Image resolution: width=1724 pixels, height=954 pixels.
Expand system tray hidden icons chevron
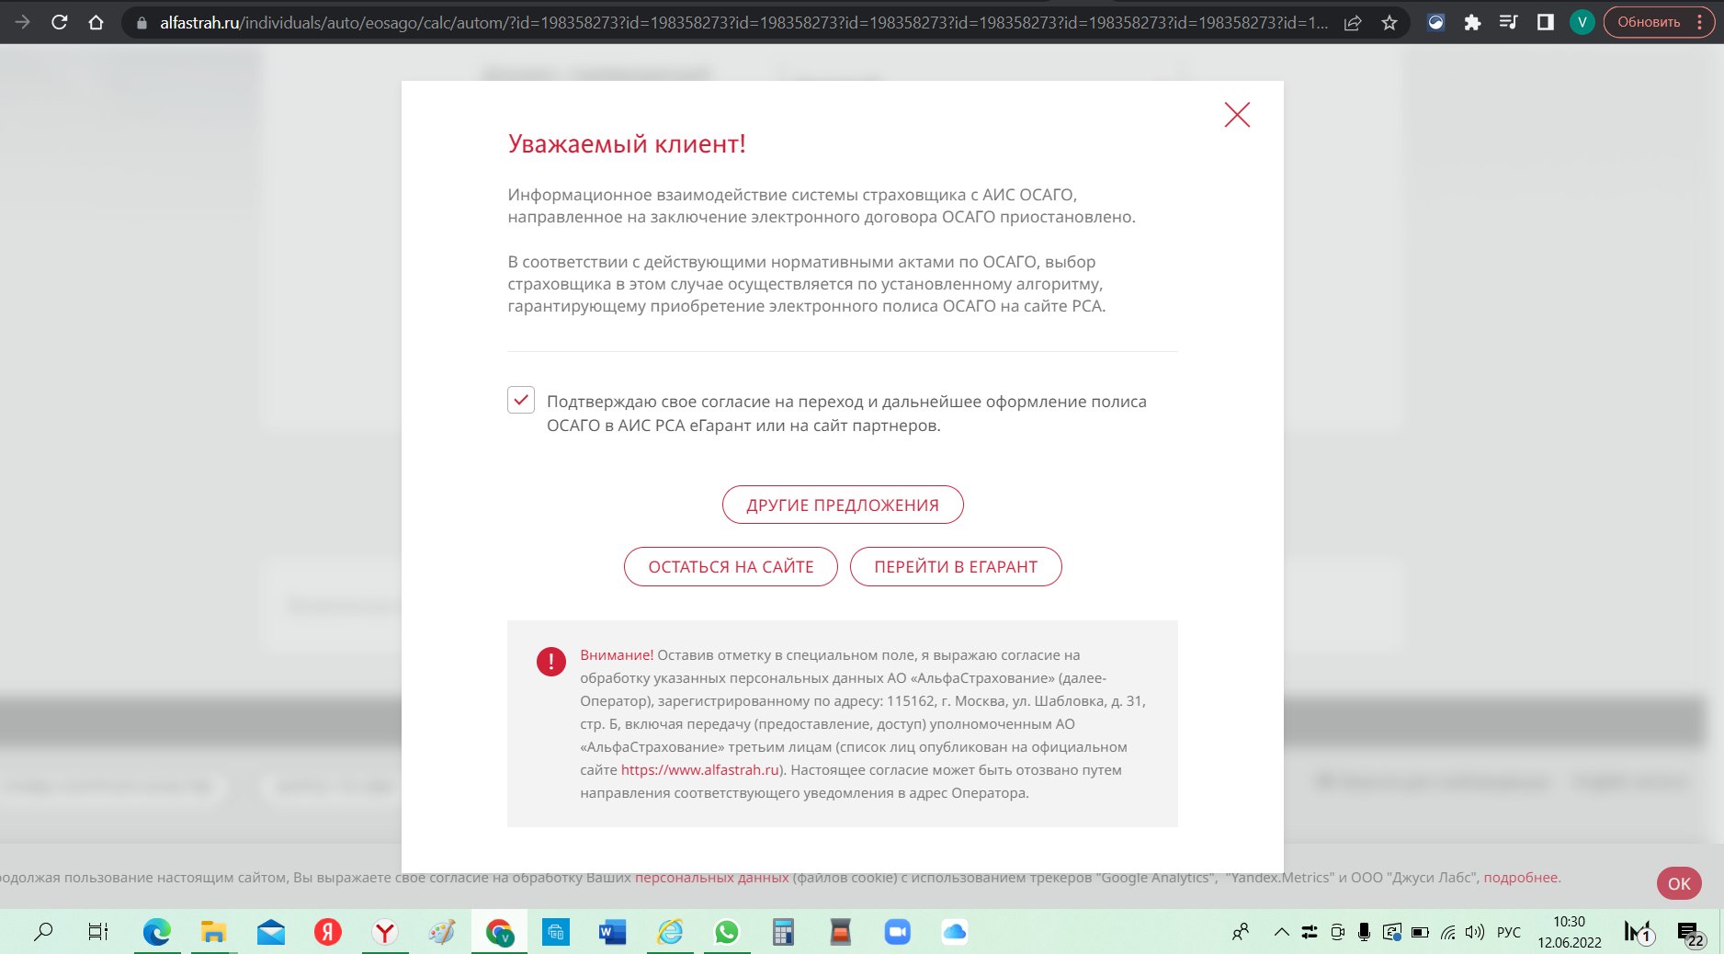click(1281, 932)
